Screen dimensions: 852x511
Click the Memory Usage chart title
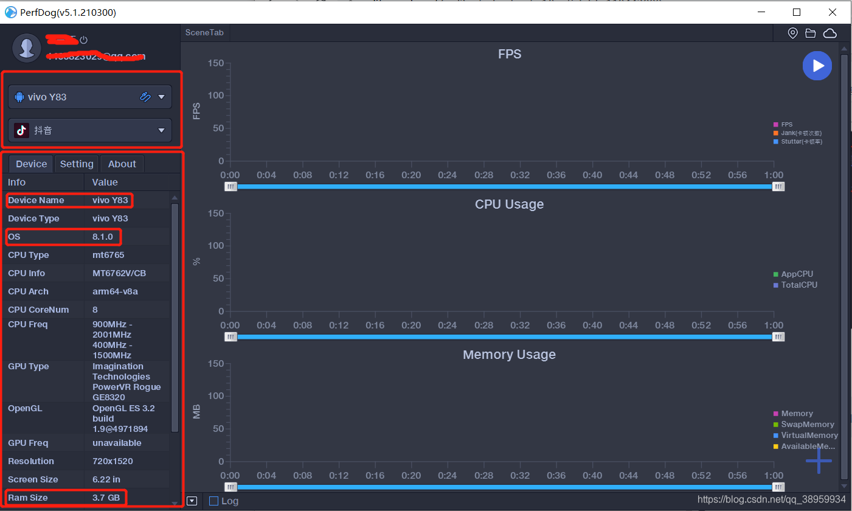click(x=510, y=354)
